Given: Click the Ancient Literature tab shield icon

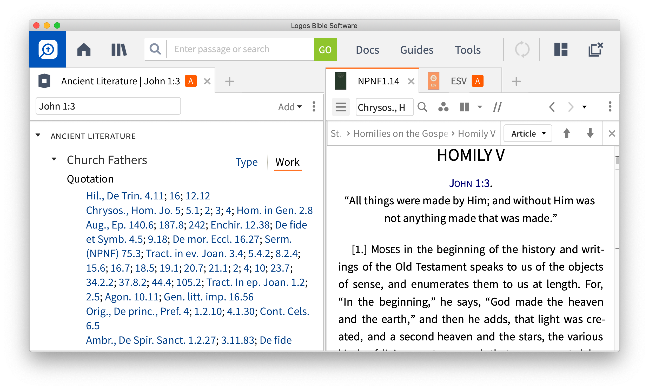Looking at the screenshot, I should 44,81.
